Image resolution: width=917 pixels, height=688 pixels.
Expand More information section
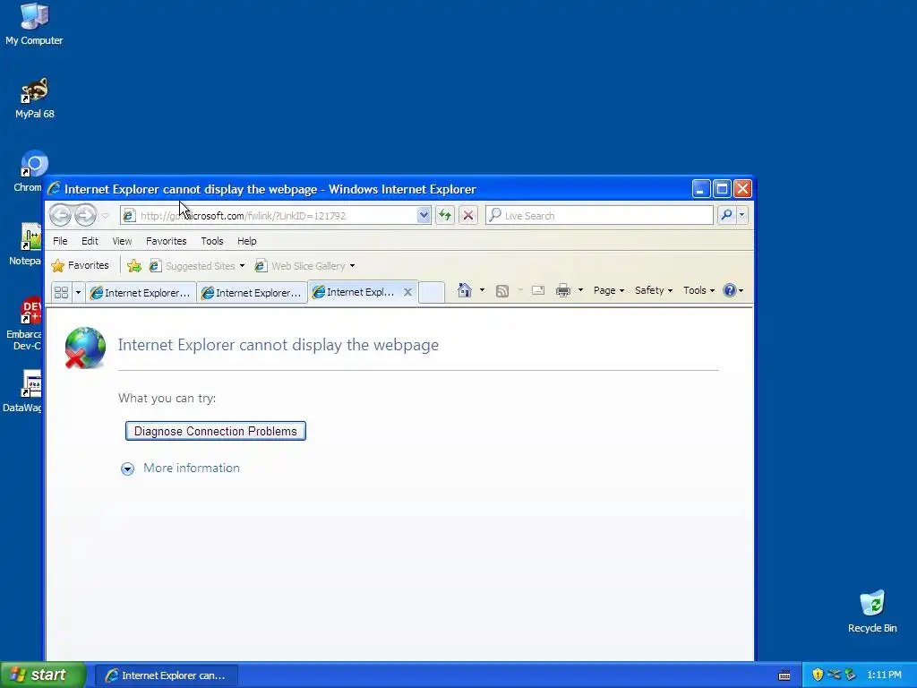[181, 468]
